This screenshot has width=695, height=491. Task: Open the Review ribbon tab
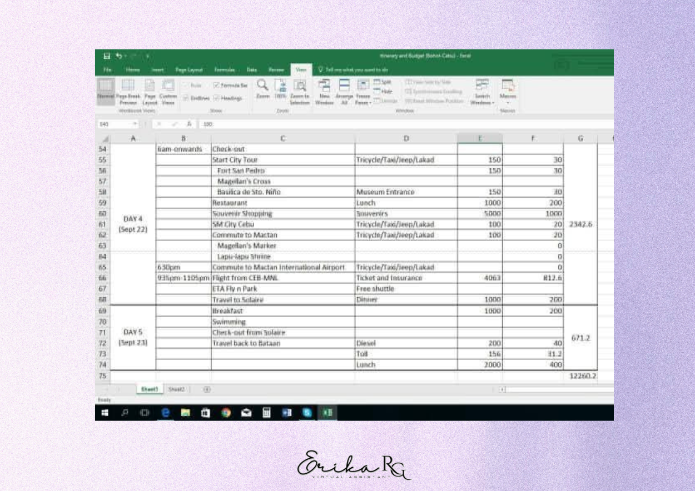tap(276, 70)
